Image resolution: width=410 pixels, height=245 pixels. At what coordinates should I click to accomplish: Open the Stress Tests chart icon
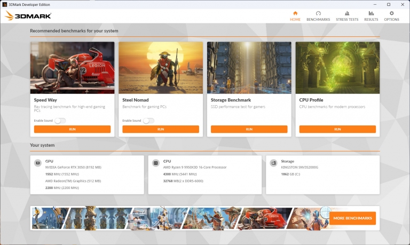point(347,13)
